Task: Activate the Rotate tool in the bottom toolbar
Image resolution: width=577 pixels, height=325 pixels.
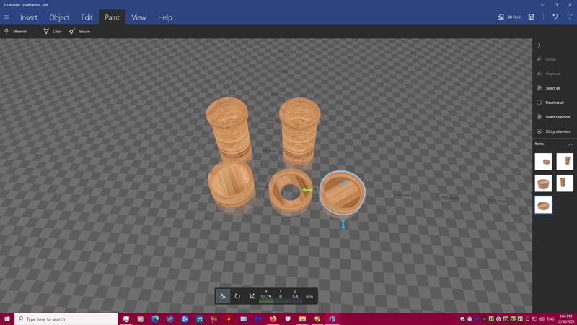Action: point(237,296)
